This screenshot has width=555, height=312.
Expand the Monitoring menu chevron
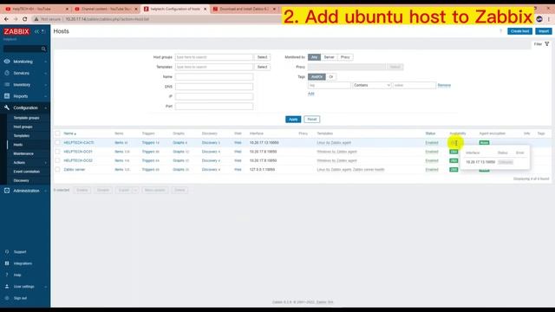coord(46,62)
